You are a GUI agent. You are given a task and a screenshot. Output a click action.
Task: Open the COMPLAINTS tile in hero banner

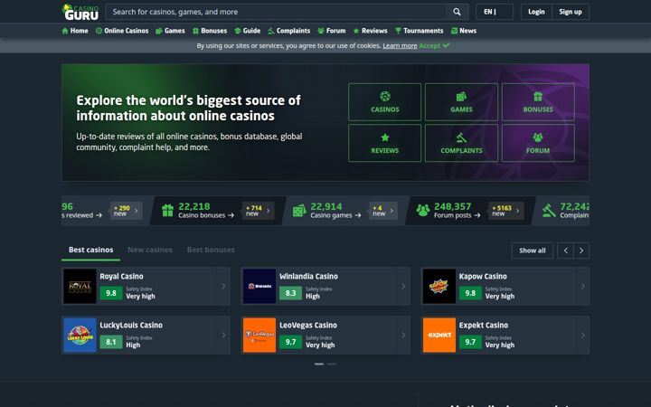(461, 143)
